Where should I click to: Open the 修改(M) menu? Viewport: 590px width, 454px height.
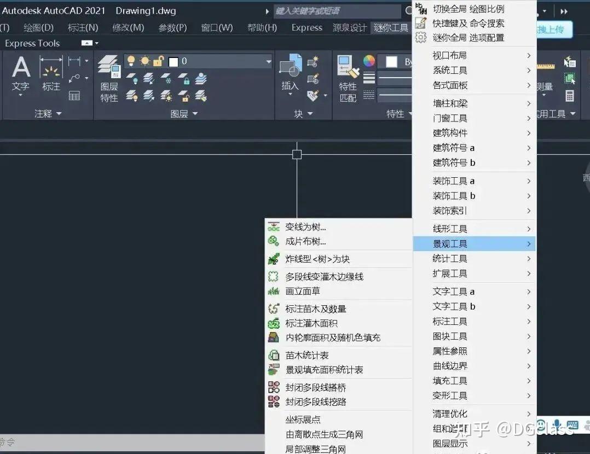[128, 27]
